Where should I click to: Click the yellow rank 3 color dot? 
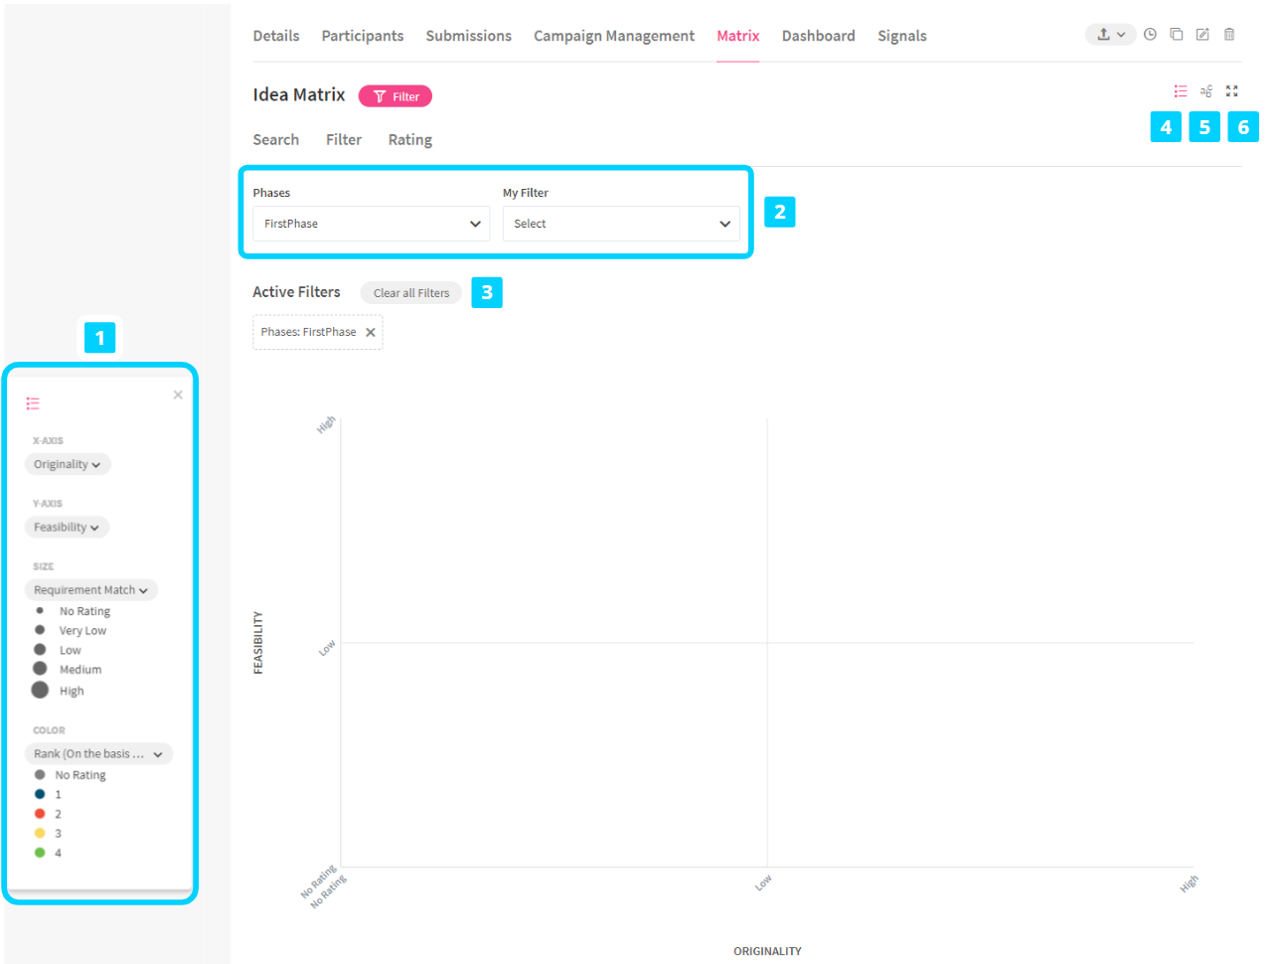pos(40,834)
